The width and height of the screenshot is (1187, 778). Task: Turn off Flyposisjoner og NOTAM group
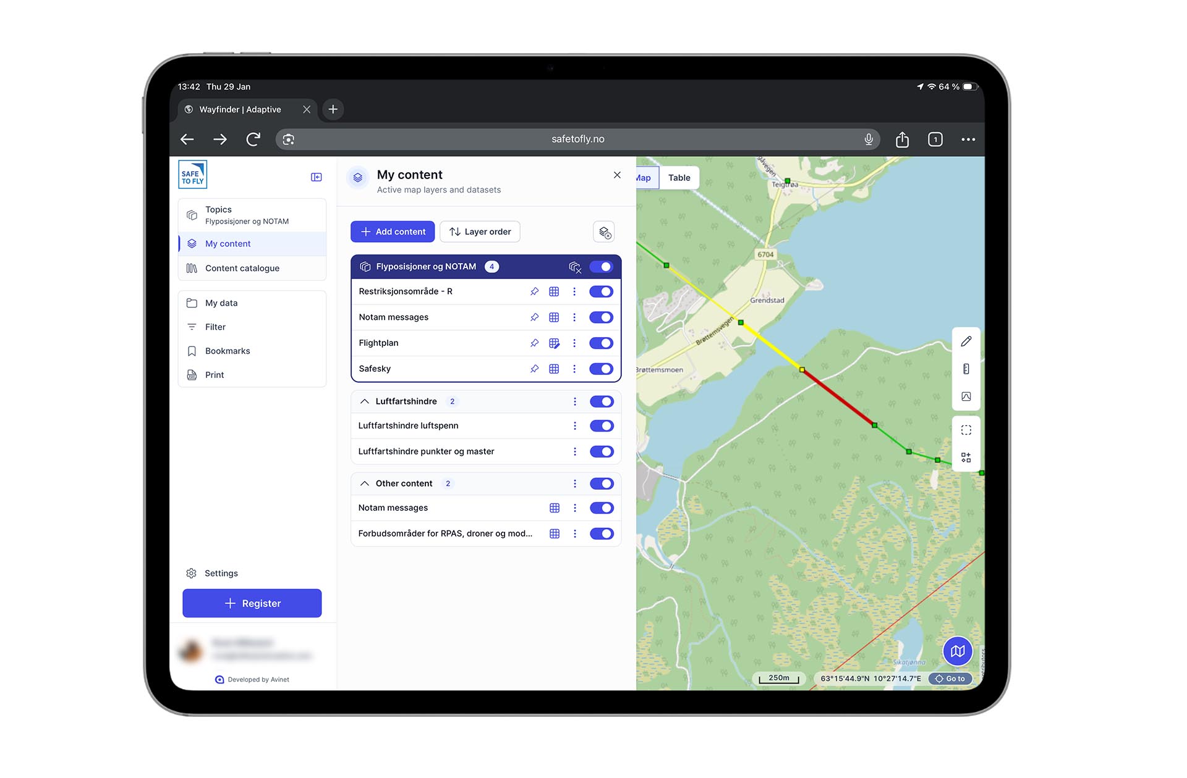coord(601,267)
